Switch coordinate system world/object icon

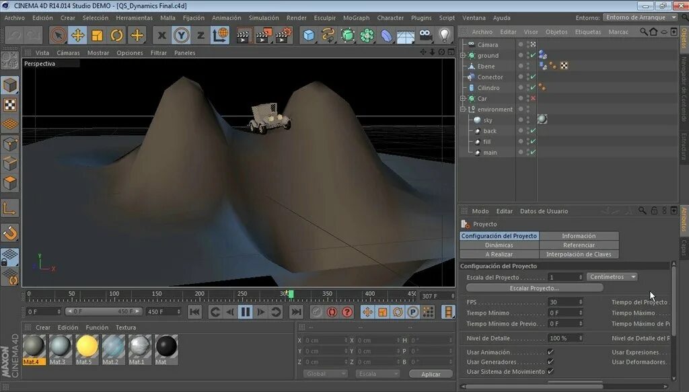(220, 35)
